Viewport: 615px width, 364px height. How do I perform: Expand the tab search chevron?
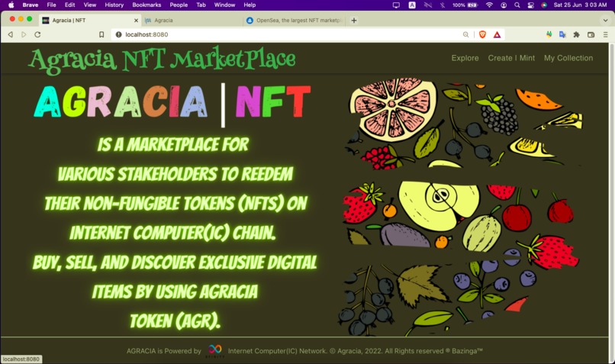pyautogui.click(x=605, y=21)
